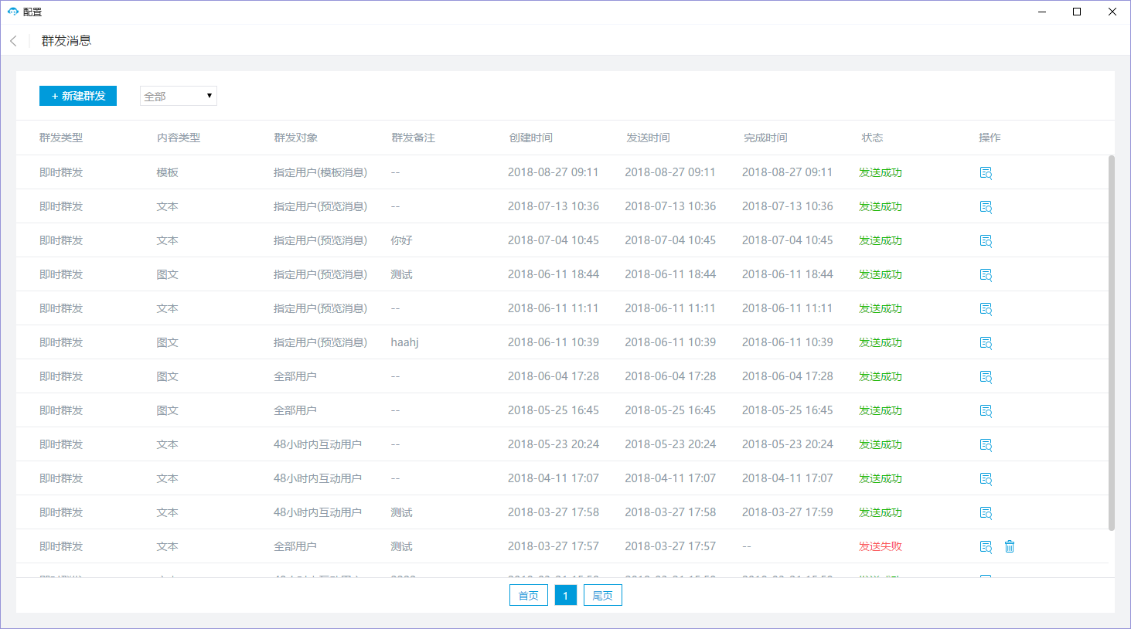Viewport: 1131px width, 629px height.
Task: Click the 状态 column header
Action: coord(872,138)
